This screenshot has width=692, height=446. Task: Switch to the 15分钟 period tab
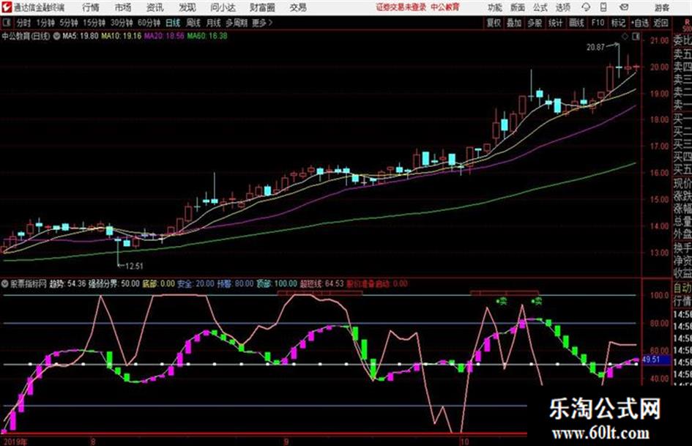click(x=94, y=23)
